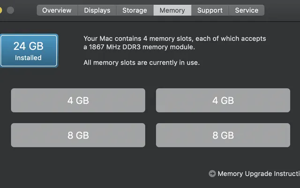Click the bottom-left 8 GB memory slot

[78, 135]
